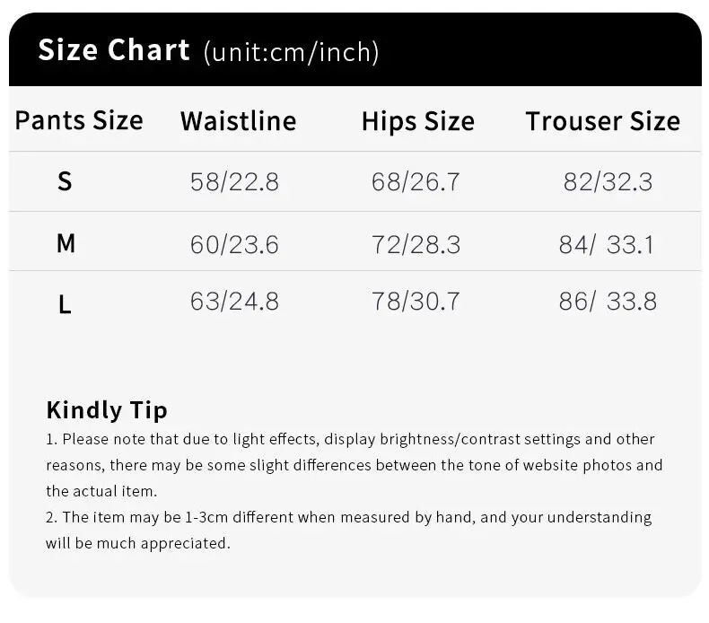
Task: Click the M size row label
Action: pos(66,243)
